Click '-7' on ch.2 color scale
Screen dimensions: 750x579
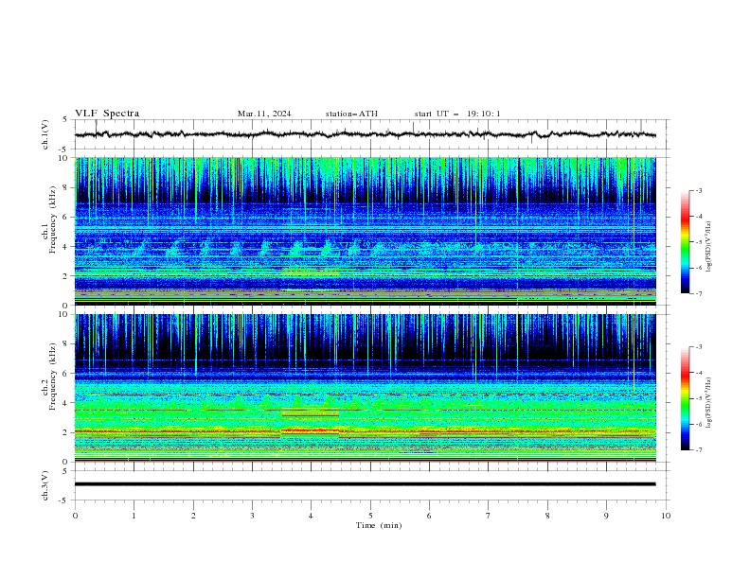click(698, 449)
